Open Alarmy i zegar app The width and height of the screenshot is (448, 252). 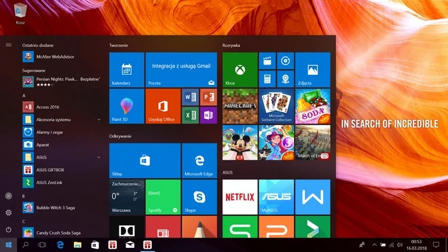(62, 132)
